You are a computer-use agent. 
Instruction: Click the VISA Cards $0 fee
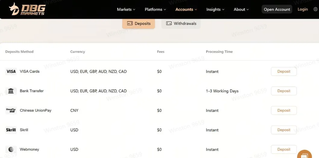[x=159, y=72]
